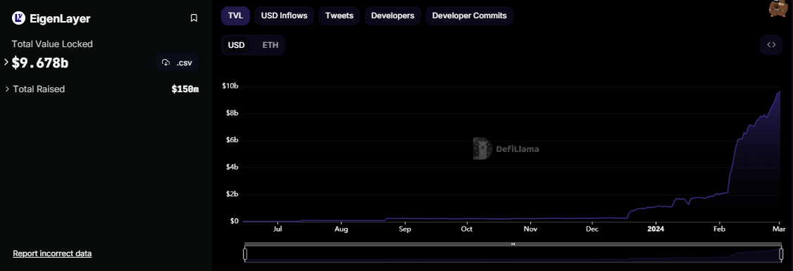Click the $150m total raised value

click(185, 89)
